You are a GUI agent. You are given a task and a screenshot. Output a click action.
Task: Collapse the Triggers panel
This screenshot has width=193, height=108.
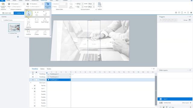point(188,17)
